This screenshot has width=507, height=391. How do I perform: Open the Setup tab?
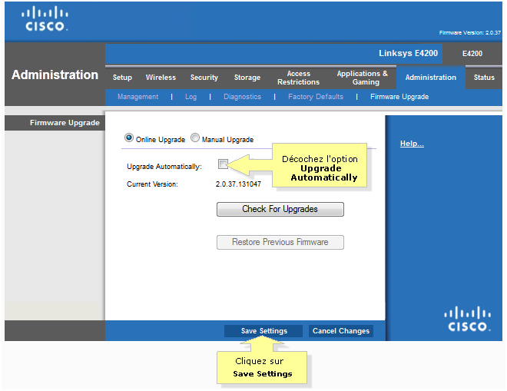click(x=122, y=78)
